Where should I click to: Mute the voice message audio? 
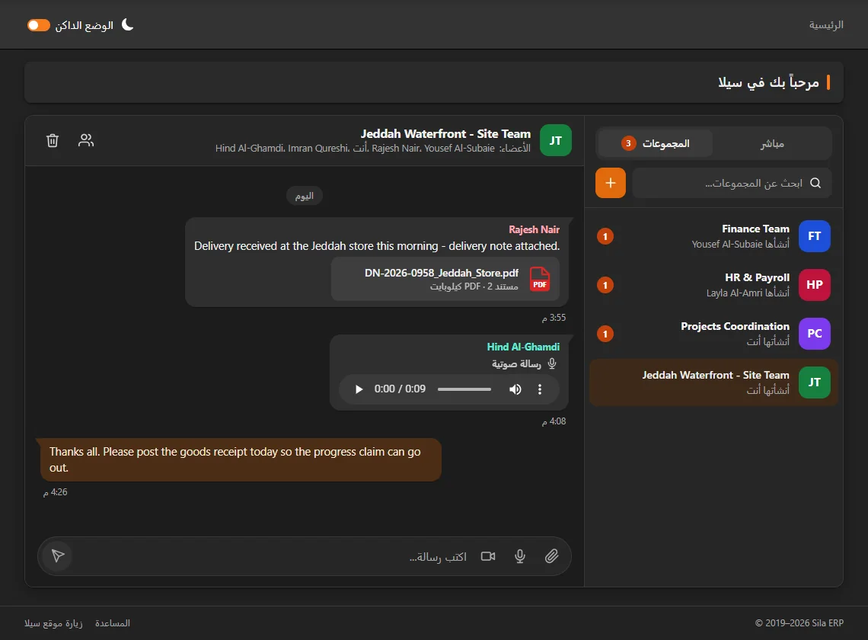click(x=515, y=389)
